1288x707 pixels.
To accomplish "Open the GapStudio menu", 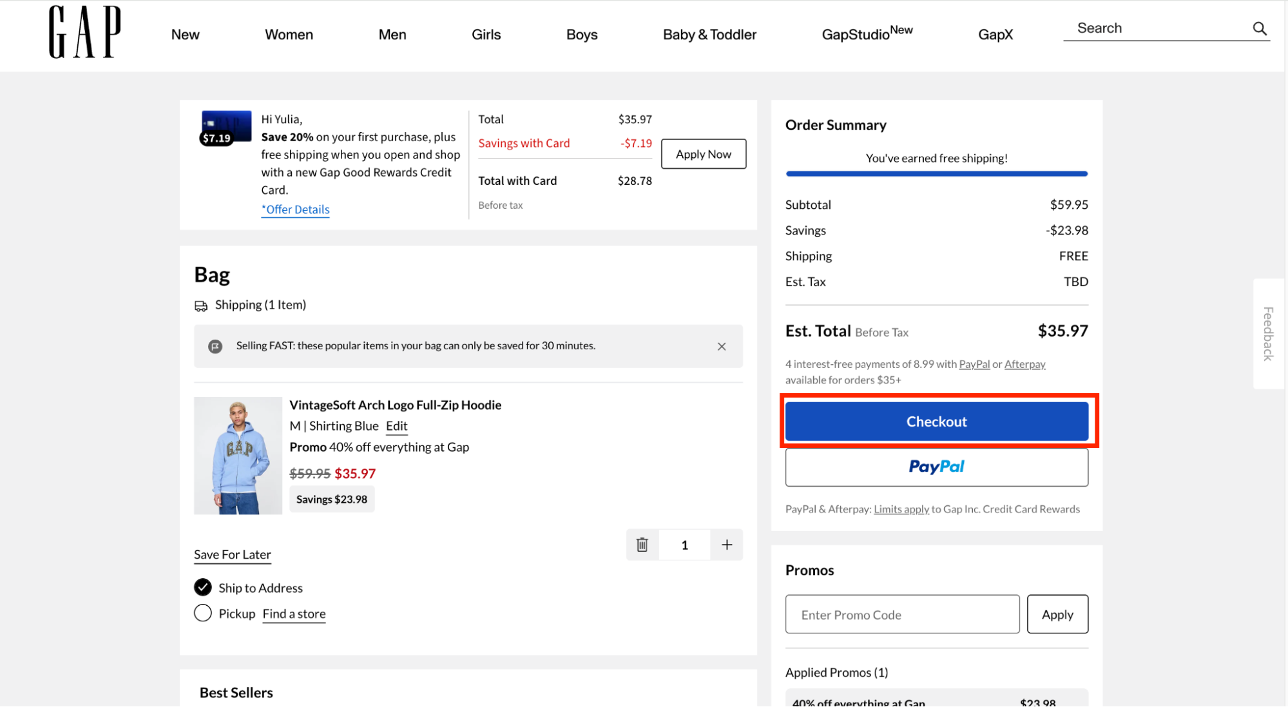I will coord(866,34).
